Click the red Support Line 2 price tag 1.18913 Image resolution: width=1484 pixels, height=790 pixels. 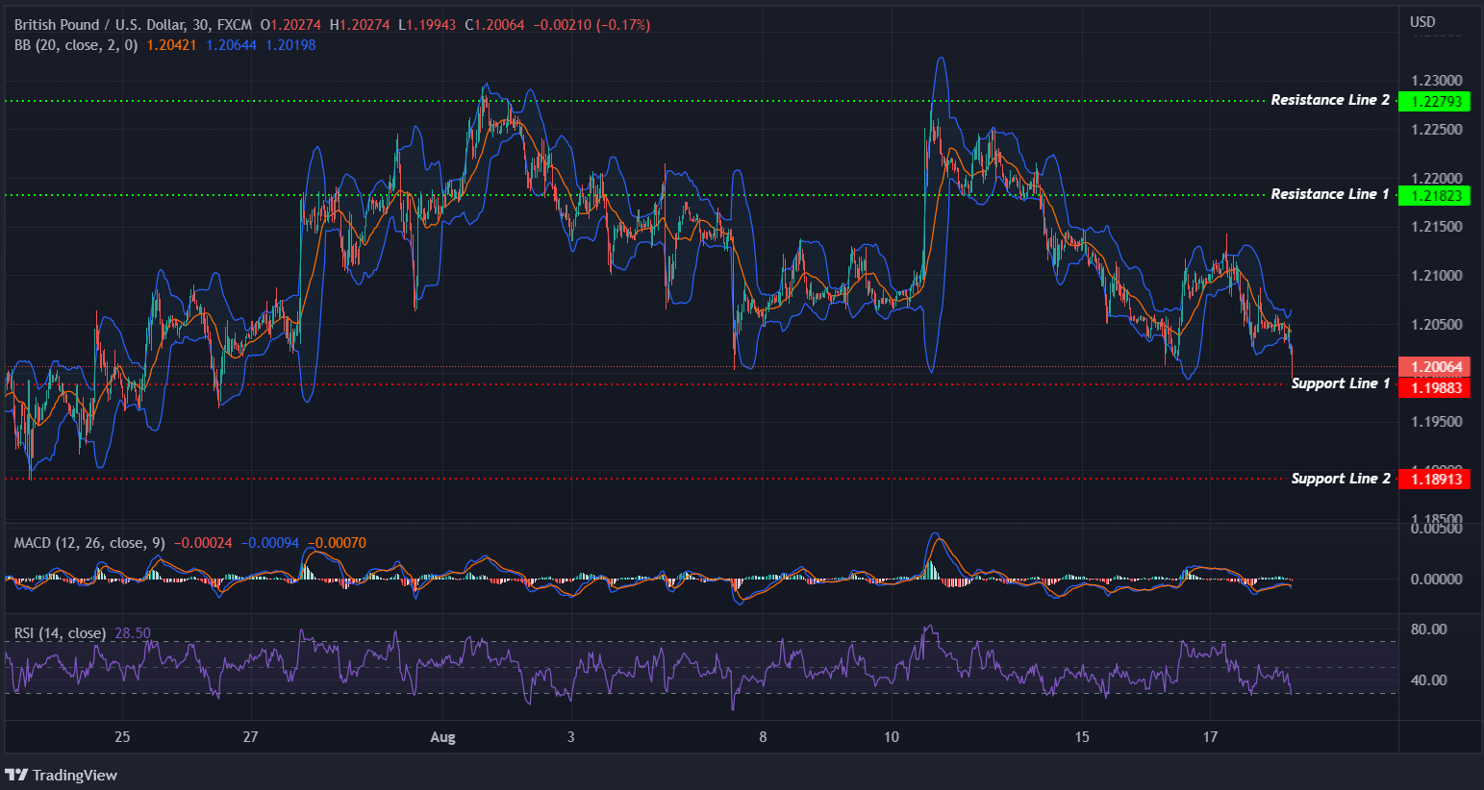click(x=1434, y=479)
